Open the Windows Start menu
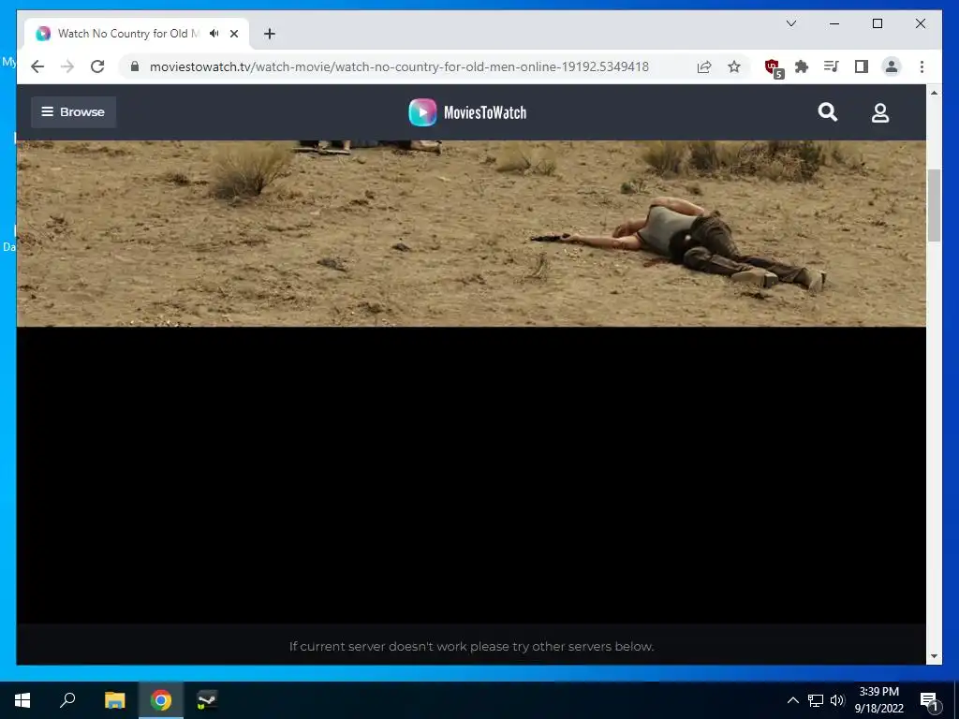Viewport: 959px width, 719px height. (x=22, y=700)
